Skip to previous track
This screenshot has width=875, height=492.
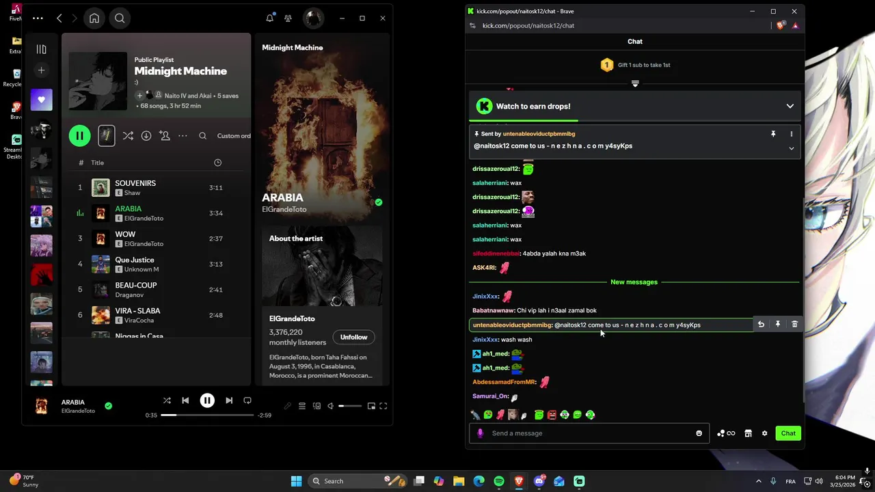coord(185,400)
